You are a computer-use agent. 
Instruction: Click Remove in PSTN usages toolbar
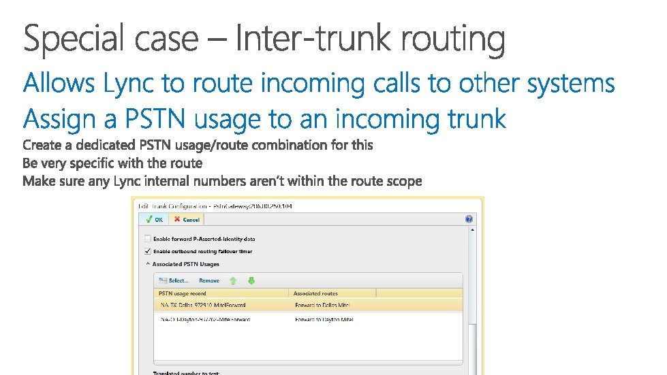tap(209, 280)
